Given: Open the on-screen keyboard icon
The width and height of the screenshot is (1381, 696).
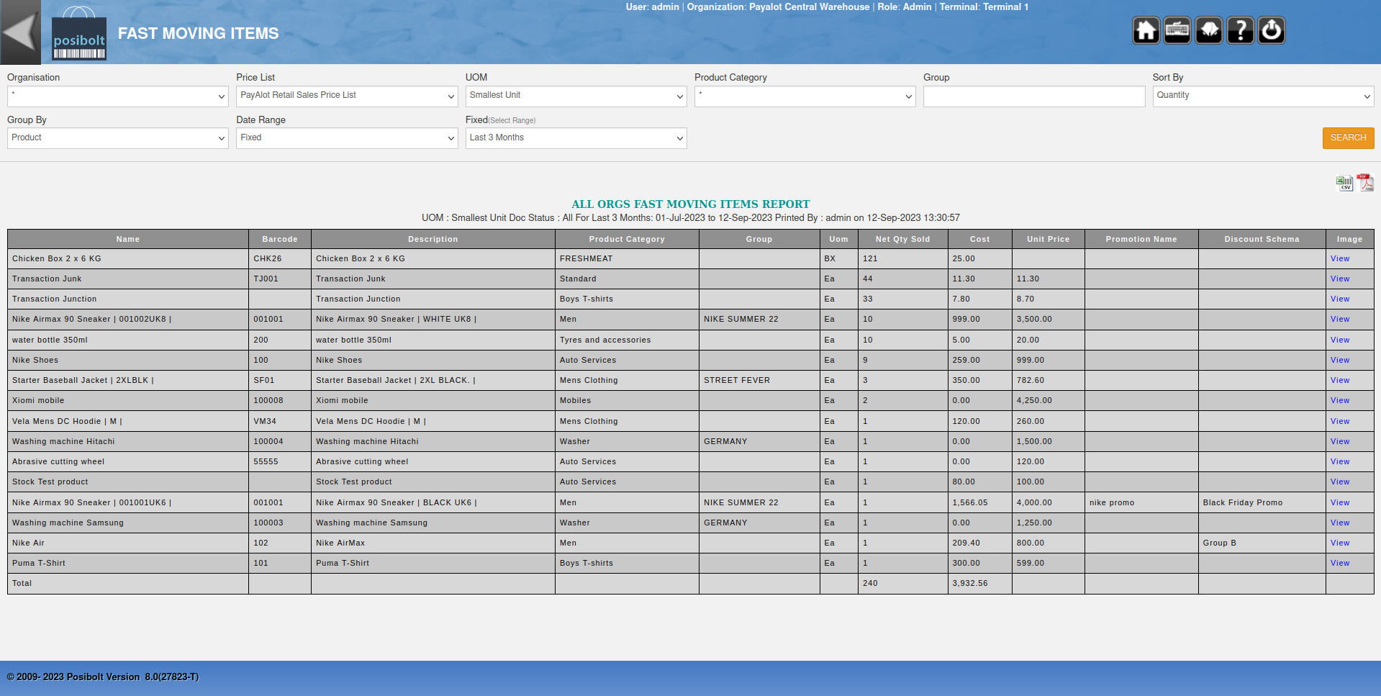Looking at the screenshot, I should point(1177,31).
